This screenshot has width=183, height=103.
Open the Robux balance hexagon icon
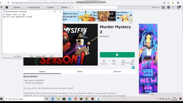coord(168,7)
